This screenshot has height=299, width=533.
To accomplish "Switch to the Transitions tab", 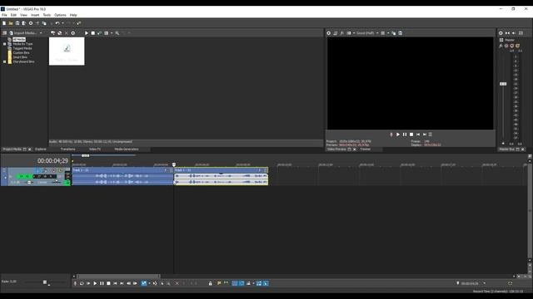I will pyautogui.click(x=68, y=149).
